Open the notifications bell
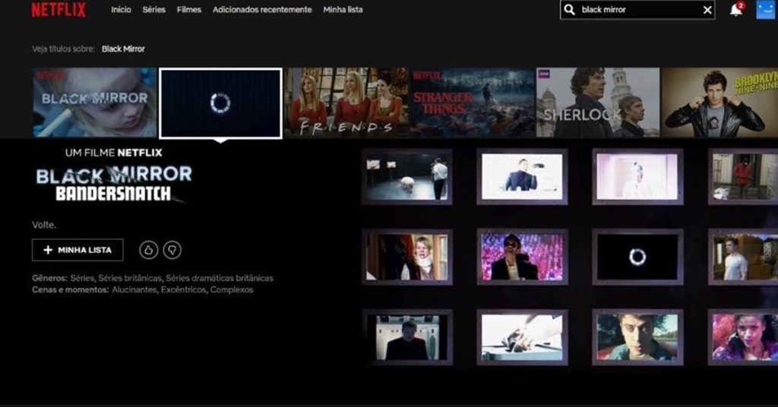 pyautogui.click(x=736, y=9)
